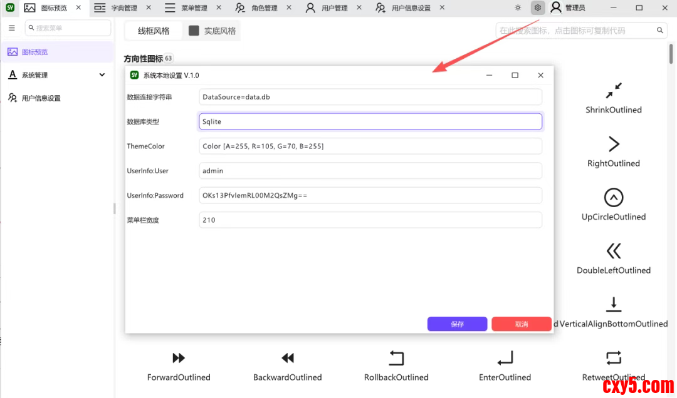Click the 保存 button
This screenshot has height=398, width=677.
(x=457, y=324)
